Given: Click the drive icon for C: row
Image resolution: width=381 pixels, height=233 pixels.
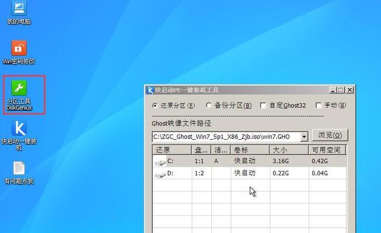Looking at the screenshot, I should tap(160, 162).
